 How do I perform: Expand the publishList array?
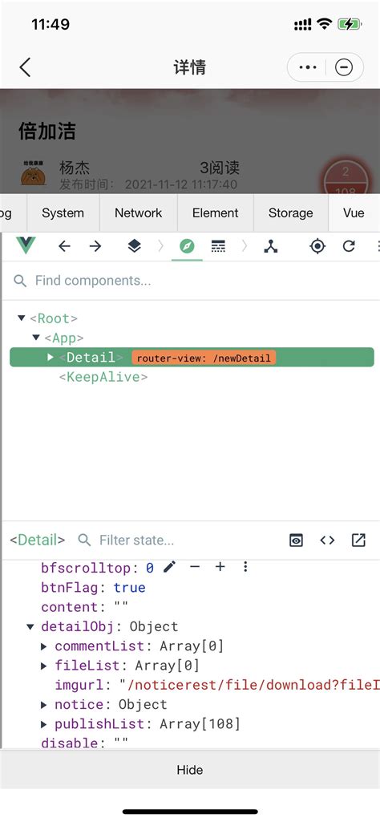45,724
